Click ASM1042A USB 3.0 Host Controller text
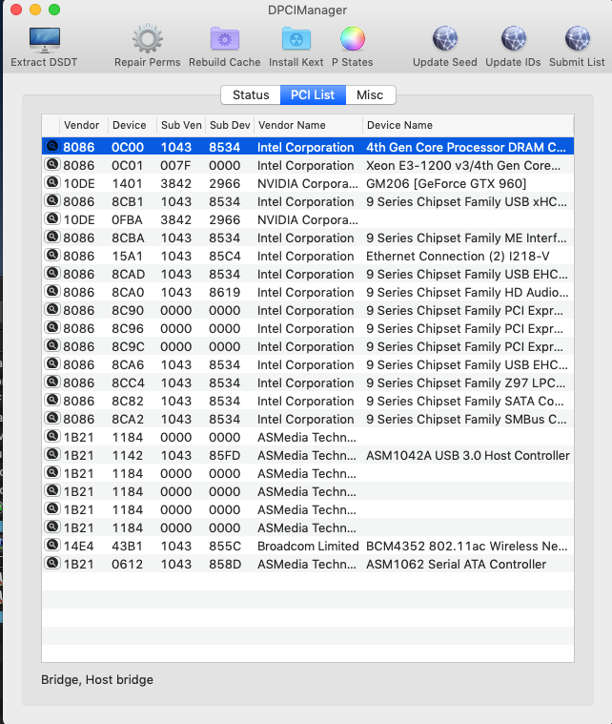This screenshot has width=612, height=724. coord(467,456)
